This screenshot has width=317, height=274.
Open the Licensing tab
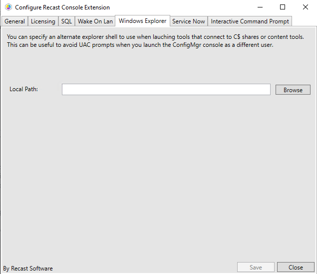pyautogui.click(x=43, y=21)
